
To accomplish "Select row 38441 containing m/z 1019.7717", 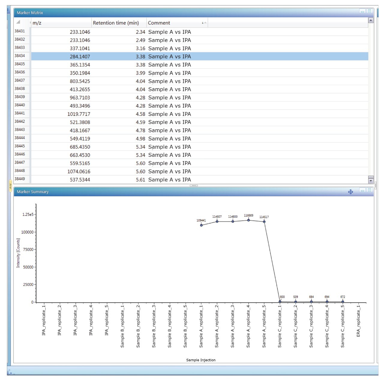I will [120, 114].
